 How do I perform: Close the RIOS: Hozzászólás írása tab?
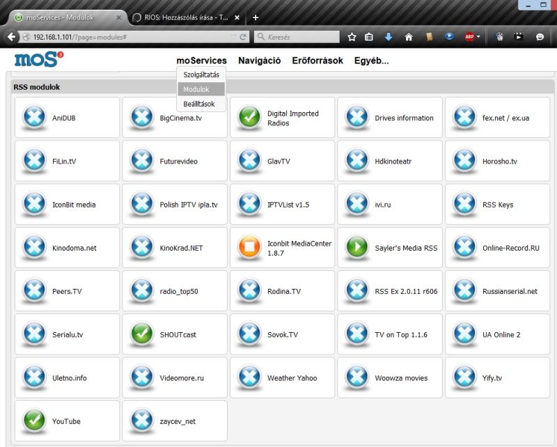(237, 17)
